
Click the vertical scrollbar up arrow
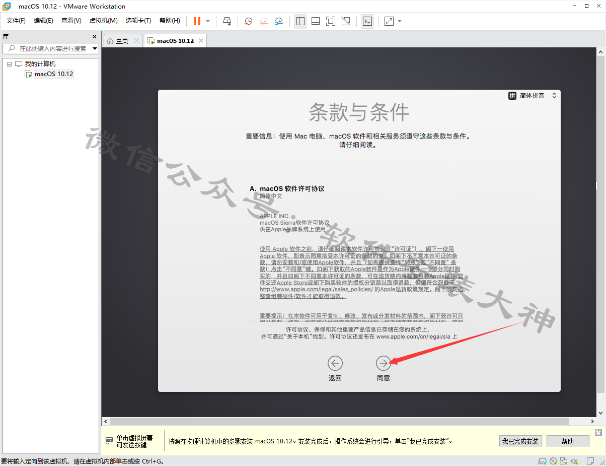[x=600, y=52]
